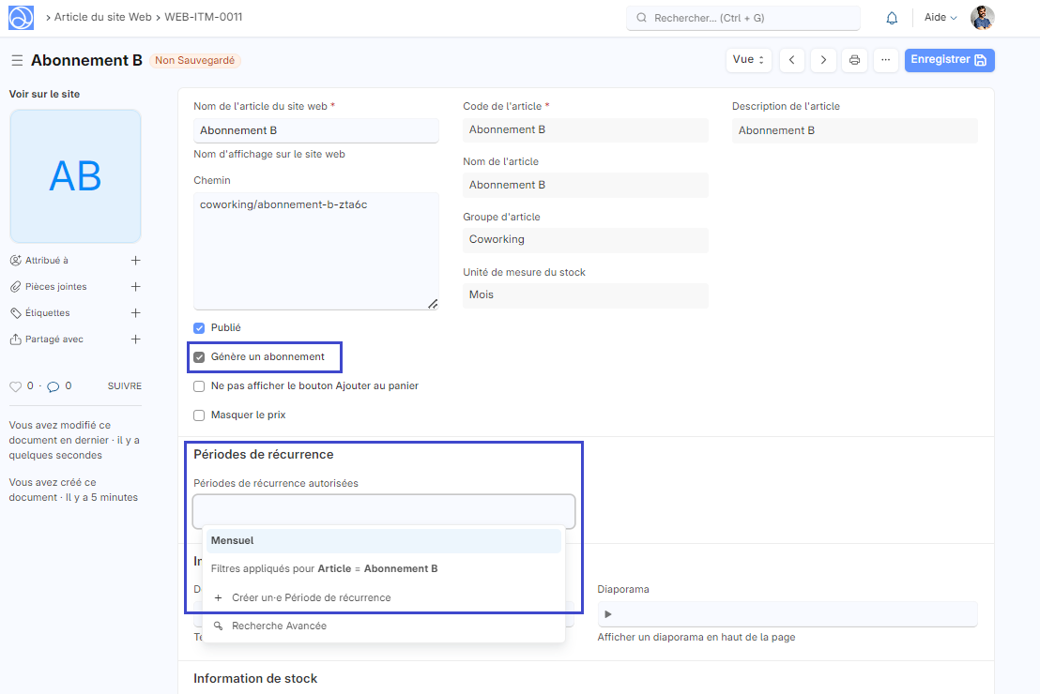Open the three-dots more options menu

[x=885, y=60]
